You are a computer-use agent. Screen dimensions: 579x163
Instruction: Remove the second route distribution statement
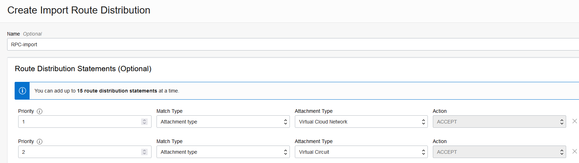(x=574, y=151)
